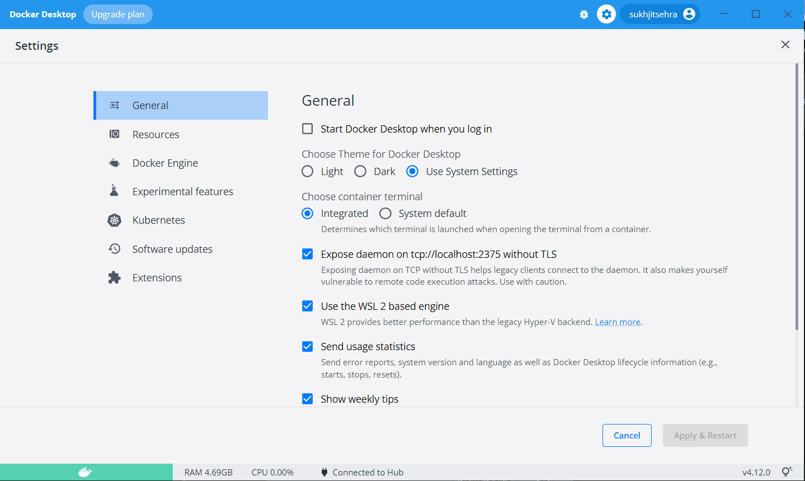Image resolution: width=805 pixels, height=481 pixels.
Task: Open the Docker Engine settings section
Action: [x=165, y=163]
